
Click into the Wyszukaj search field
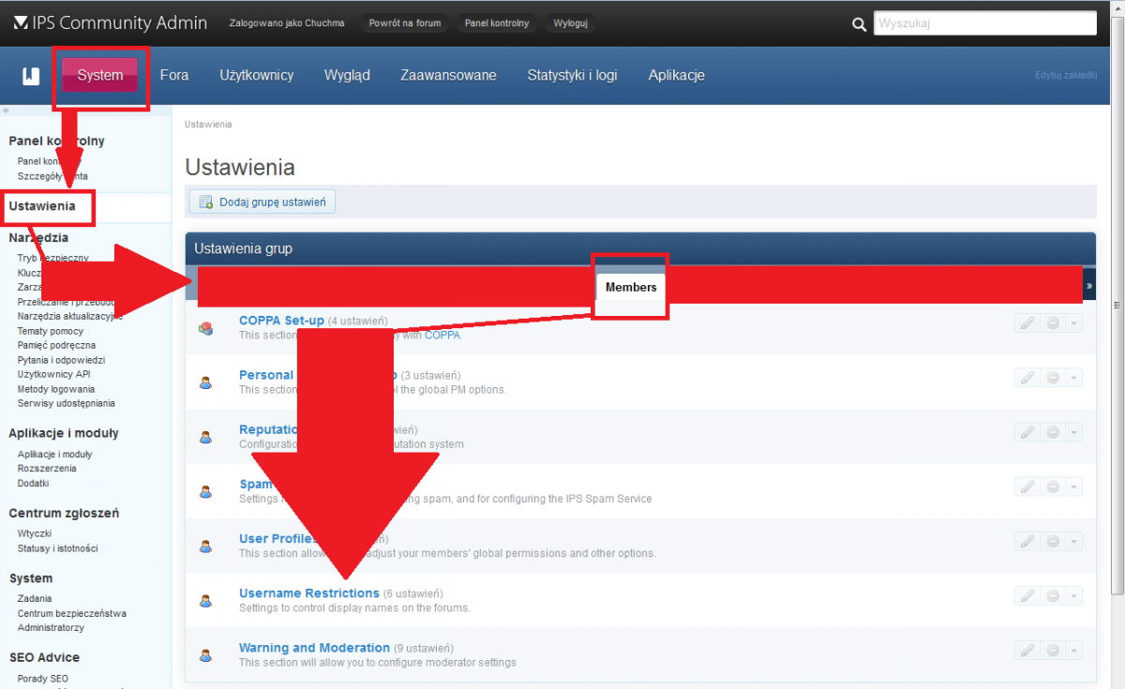tap(984, 24)
